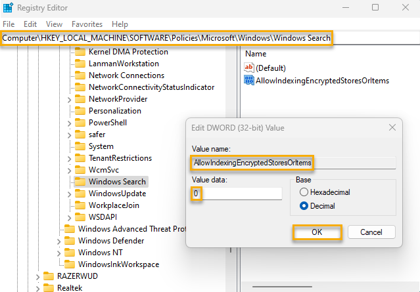Click the Registry Editor app icon in title bar
The width and height of the screenshot is (420, 292).
(x=9, y=8)
